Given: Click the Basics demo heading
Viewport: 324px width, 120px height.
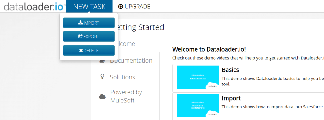Looking at the screenshot, I should tap(230, 70).
